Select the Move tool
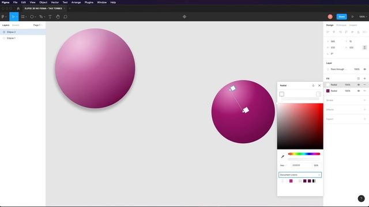This screenshot has width=369, height=207. (13, 17)
